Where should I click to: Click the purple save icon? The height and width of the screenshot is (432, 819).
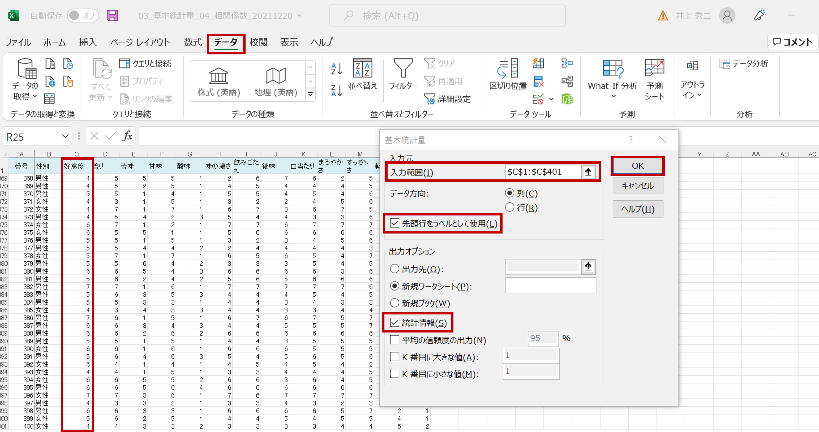[x=112, y=16]
